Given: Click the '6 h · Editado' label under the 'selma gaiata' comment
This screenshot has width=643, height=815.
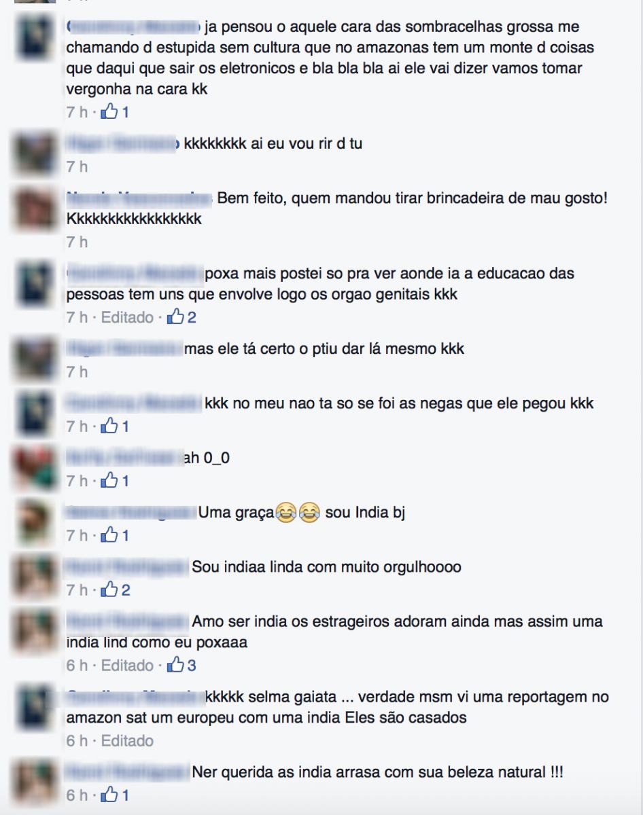Looking at the screenshot, I should [110, 740].
